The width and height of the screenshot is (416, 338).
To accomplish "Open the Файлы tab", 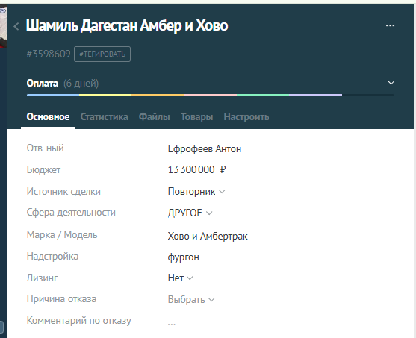I will [x=154, y=116].
